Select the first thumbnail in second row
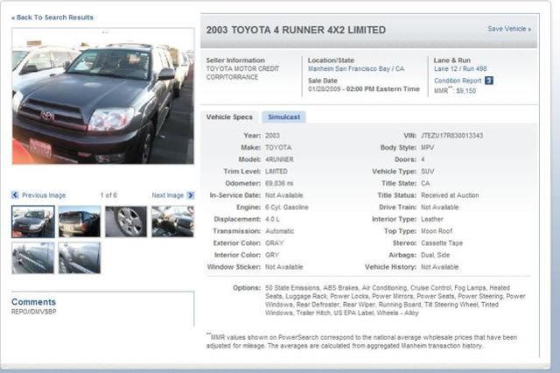The width and height of the screenshot is (560, 373). pyautogui.click(x=33, y=257)
